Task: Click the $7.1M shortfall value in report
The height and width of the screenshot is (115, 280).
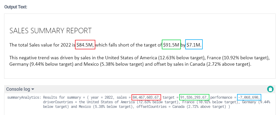Action: [x=194, y=45]
